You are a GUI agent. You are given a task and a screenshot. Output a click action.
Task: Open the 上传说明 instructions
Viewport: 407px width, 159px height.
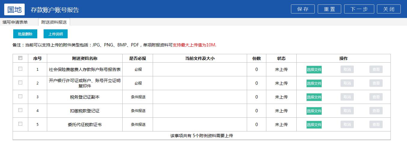[x=56, y=34]
